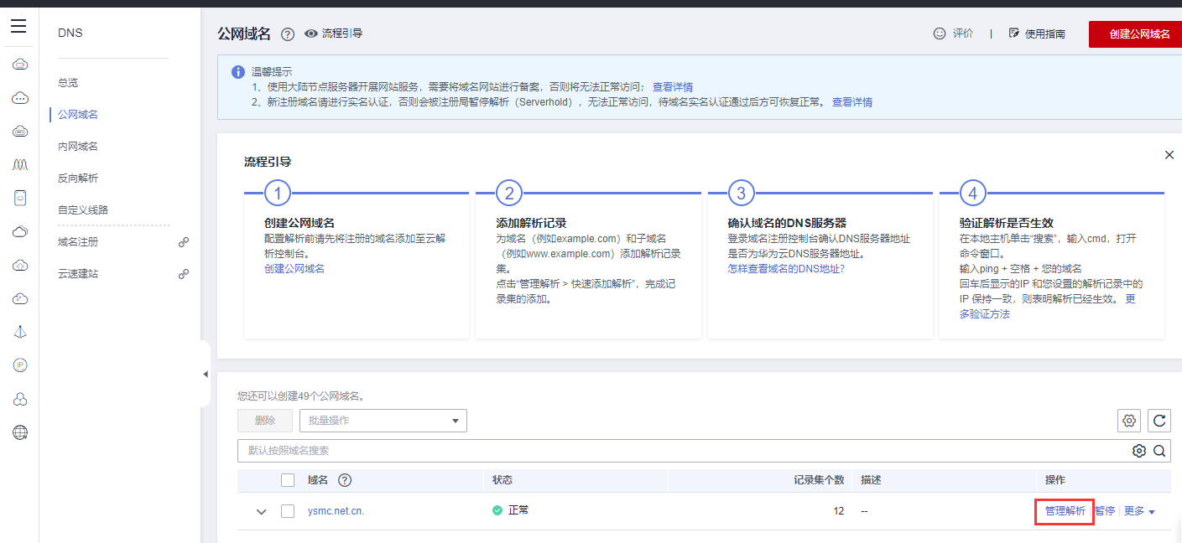Viewport: 1182px width, 543px height.
Task: Open the 更多 dropdown in operations column
Action: click(1139, 511)
